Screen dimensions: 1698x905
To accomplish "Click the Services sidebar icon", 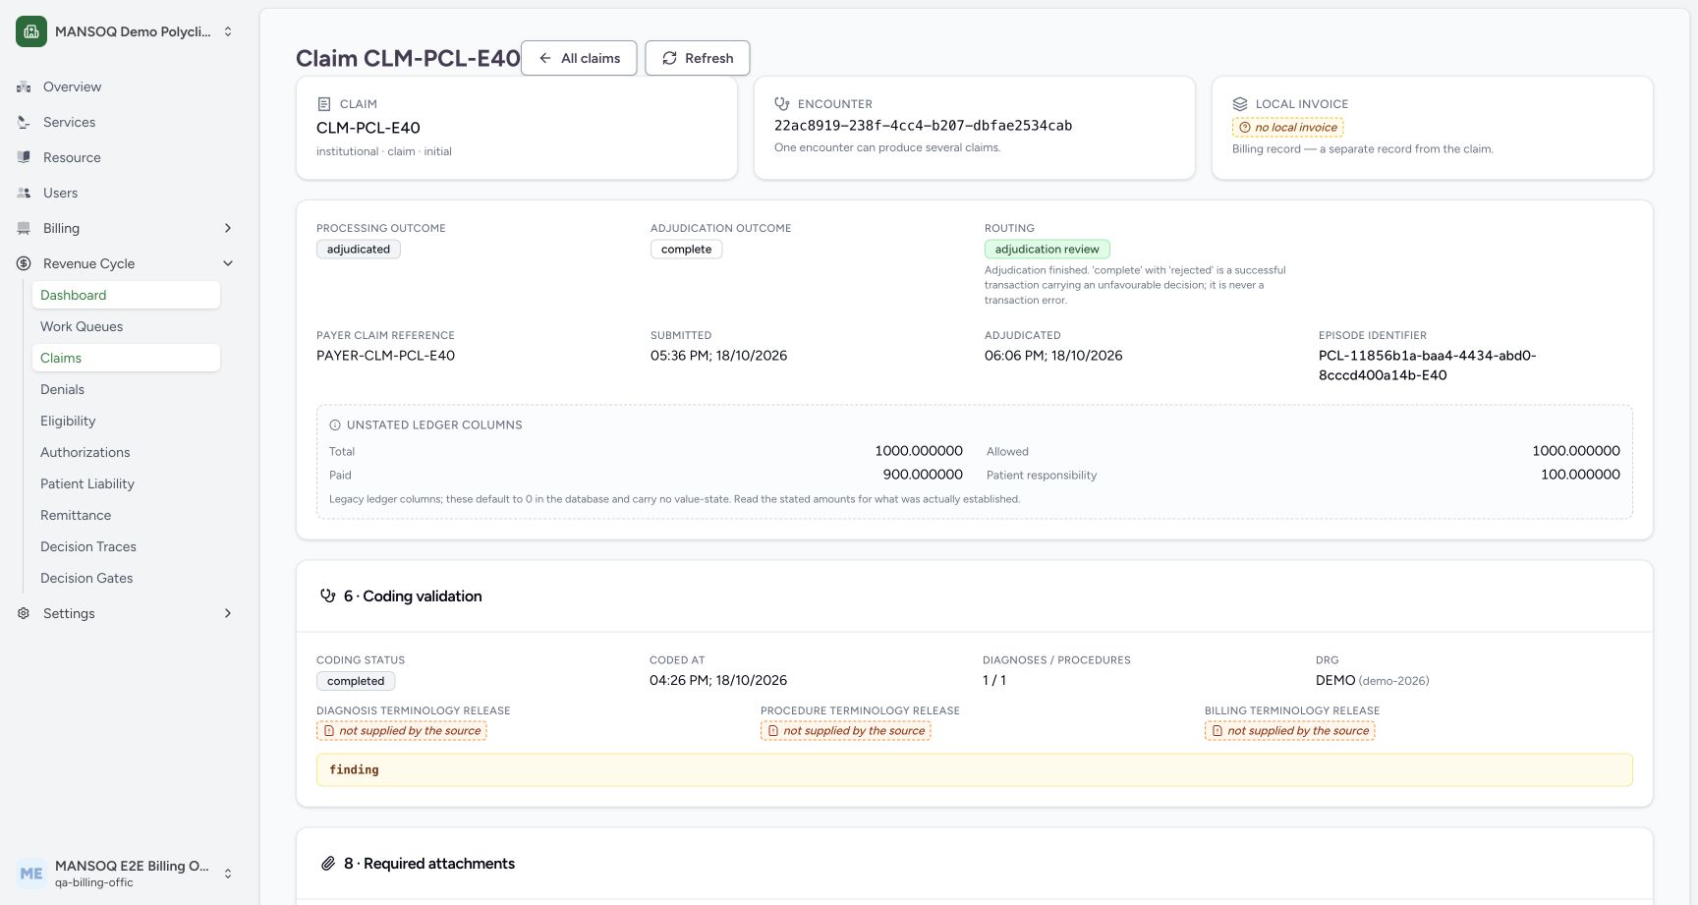I will (24, 122).
